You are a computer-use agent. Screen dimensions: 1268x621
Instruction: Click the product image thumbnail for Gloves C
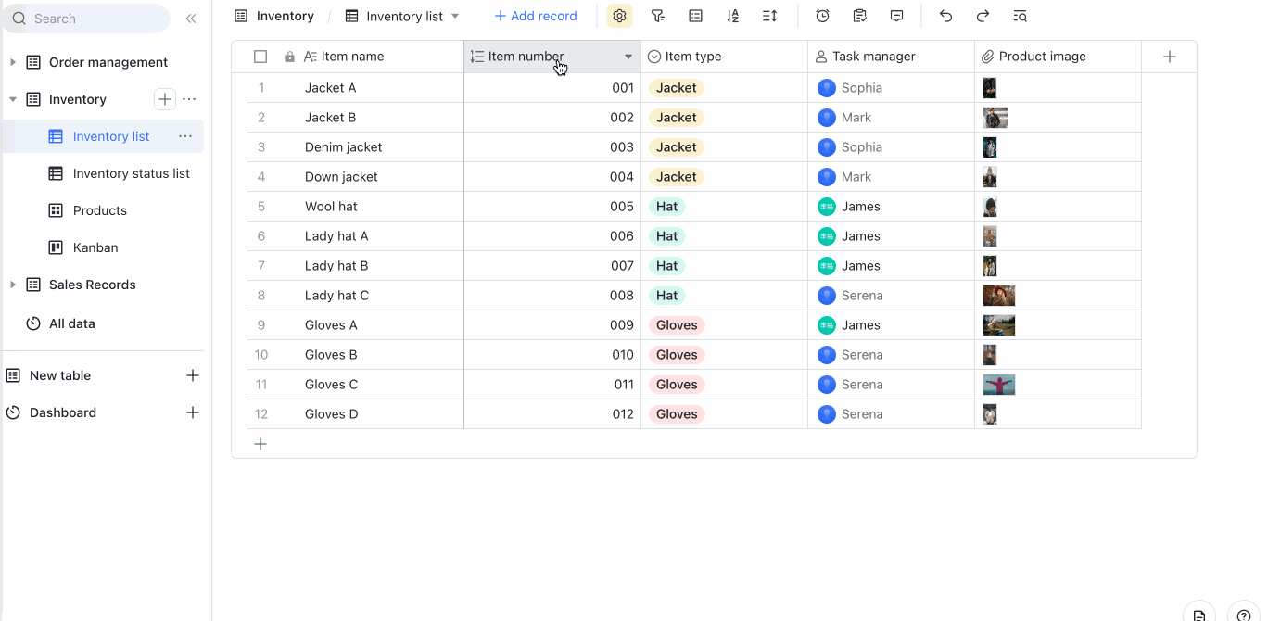(x=998, y=384)
